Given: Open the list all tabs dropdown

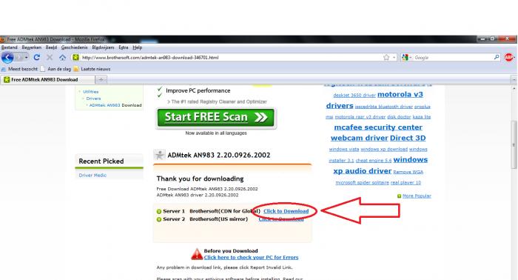Looking at the screenshot, I should (514, 80).
